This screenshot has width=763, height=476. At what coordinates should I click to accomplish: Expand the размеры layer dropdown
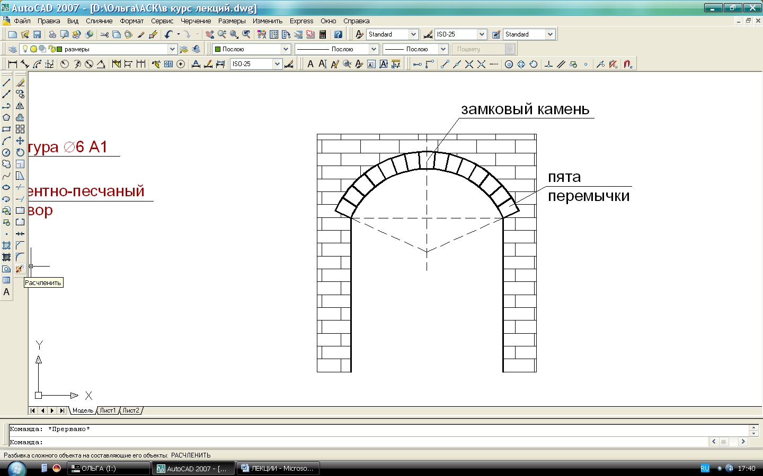172,49
